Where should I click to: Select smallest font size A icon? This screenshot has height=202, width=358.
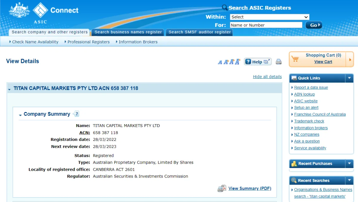(220, 62)
